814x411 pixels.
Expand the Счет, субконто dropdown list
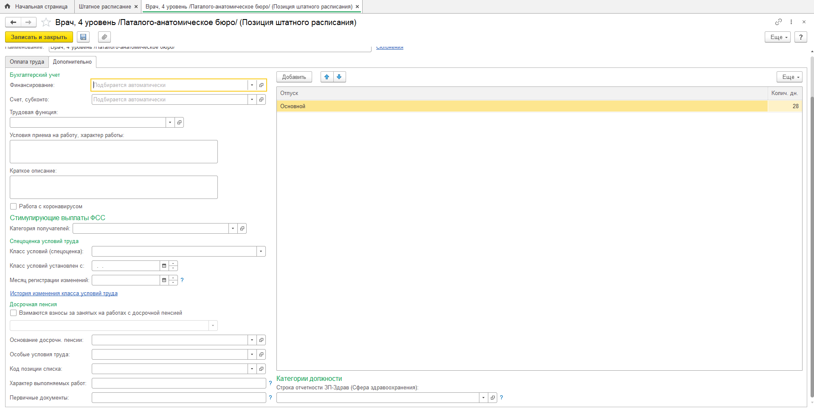pyautogui.click(x=252, y=100)
